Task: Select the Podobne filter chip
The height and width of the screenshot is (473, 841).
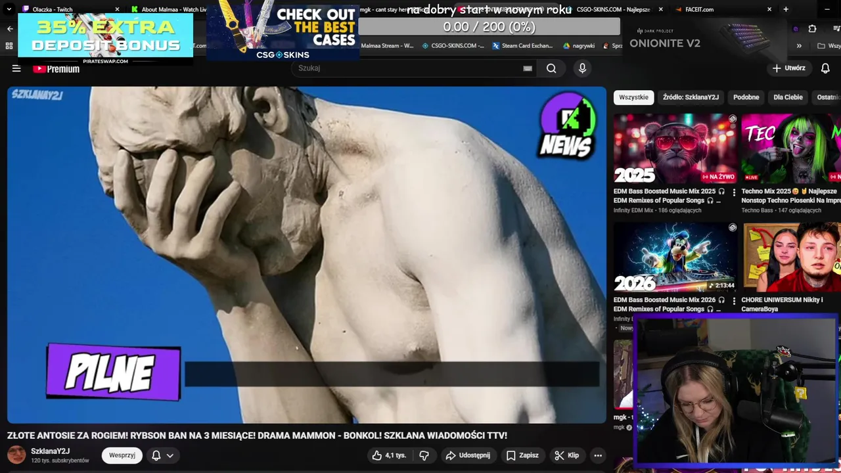Action: (x=746, y=97)
